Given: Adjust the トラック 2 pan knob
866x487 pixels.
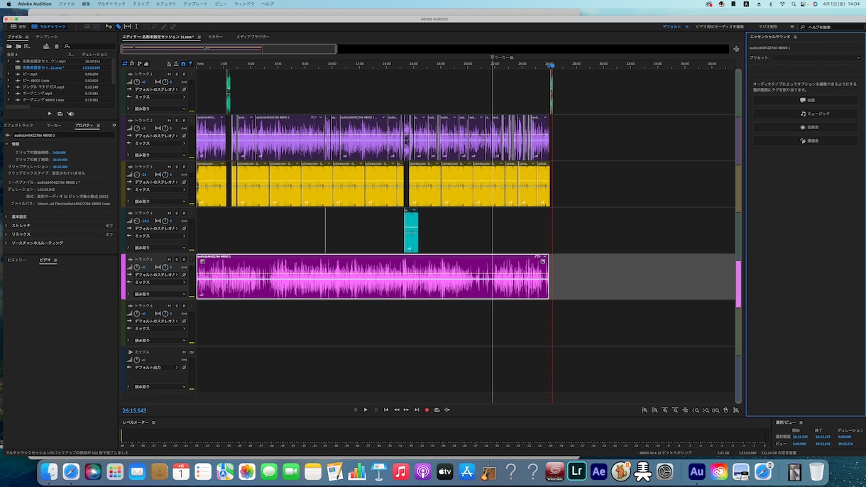Looking at the screenshot, I should (x=165, y=128).
